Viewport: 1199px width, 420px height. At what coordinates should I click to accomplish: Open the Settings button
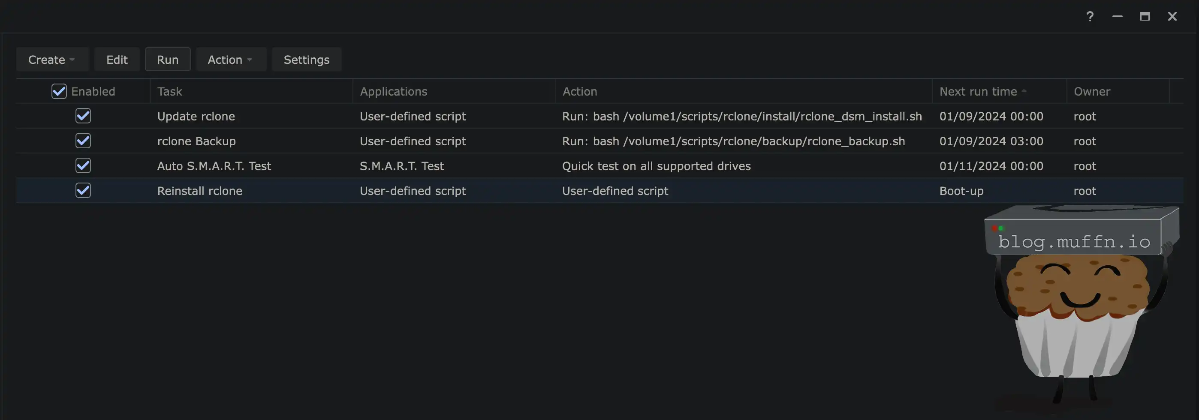point(306,60)
